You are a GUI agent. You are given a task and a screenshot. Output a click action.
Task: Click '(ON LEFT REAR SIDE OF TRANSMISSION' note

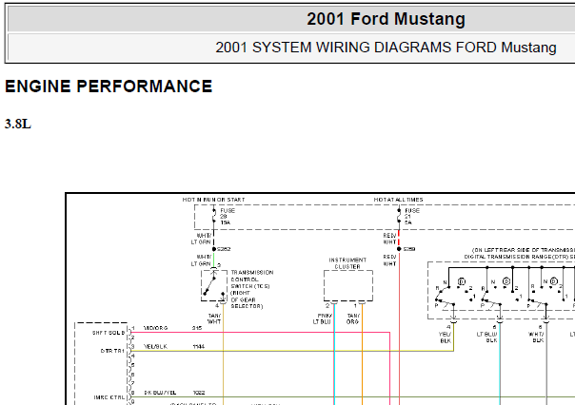coord(524,250)
